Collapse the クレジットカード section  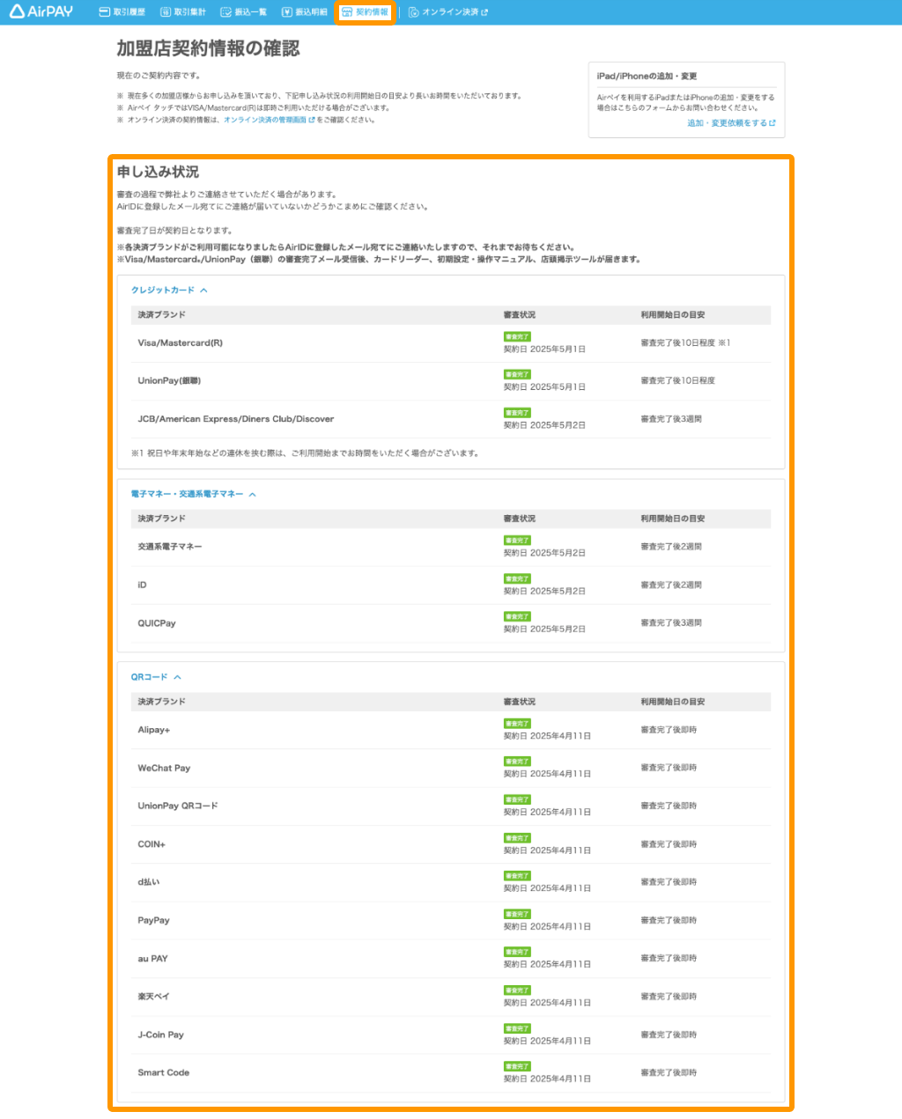203,290
